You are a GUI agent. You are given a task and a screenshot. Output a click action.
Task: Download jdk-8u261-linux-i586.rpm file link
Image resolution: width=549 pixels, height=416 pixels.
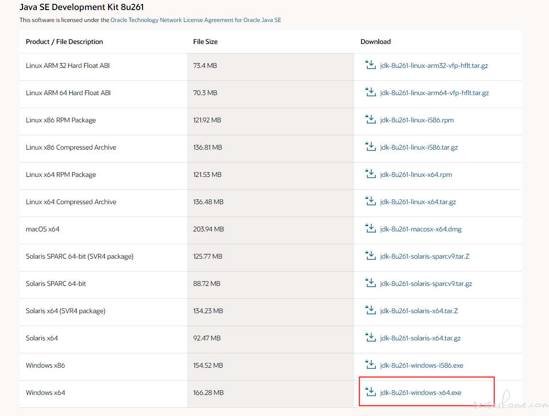coord(417,120)
